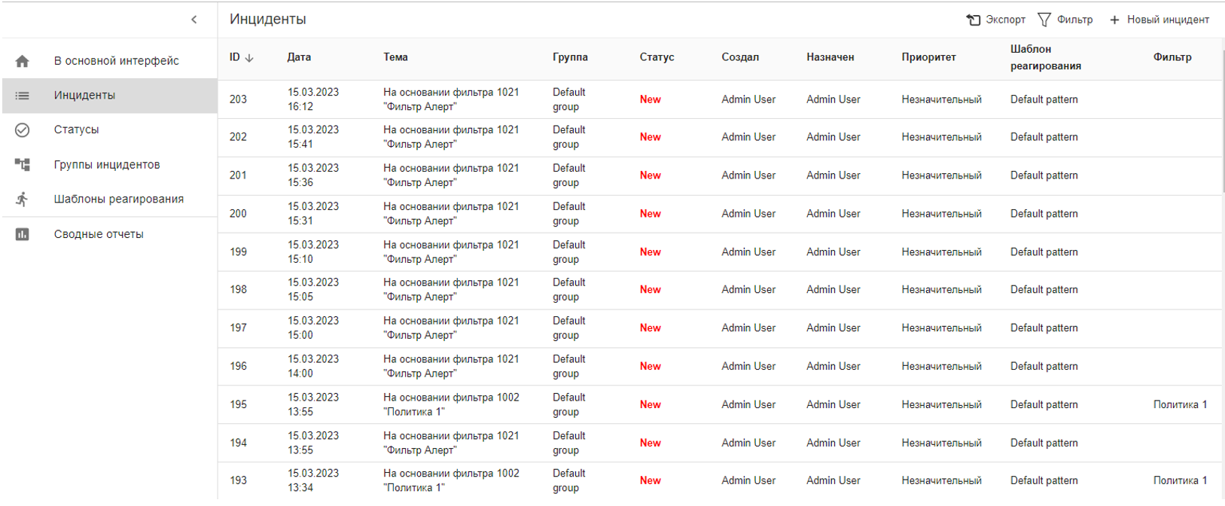Collapse the sidebar with the chevron
Image resolution: width=1225 pixels, height=506 pixels.
(x=194, y=20)
